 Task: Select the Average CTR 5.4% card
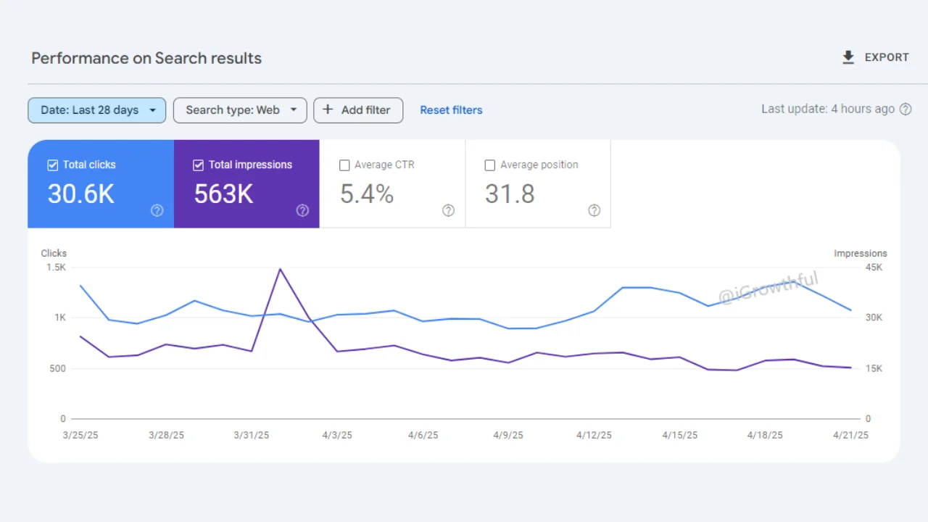click(392, 184)
